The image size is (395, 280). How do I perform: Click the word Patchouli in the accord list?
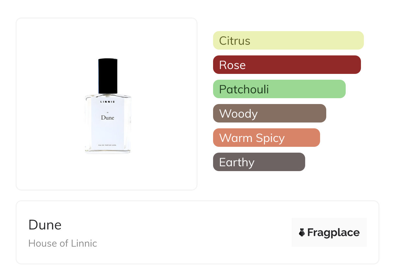coord(244,89)
